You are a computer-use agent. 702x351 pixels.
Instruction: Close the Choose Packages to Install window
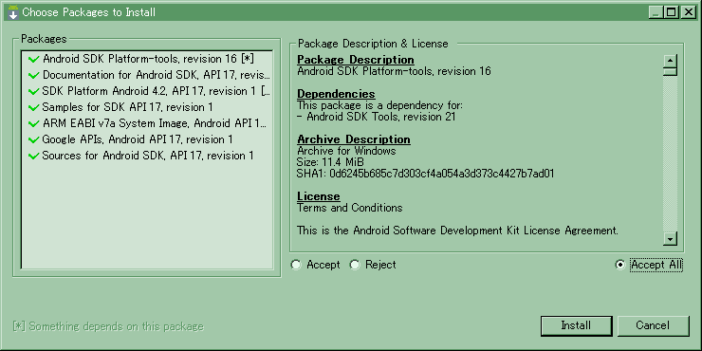[688, 12]
